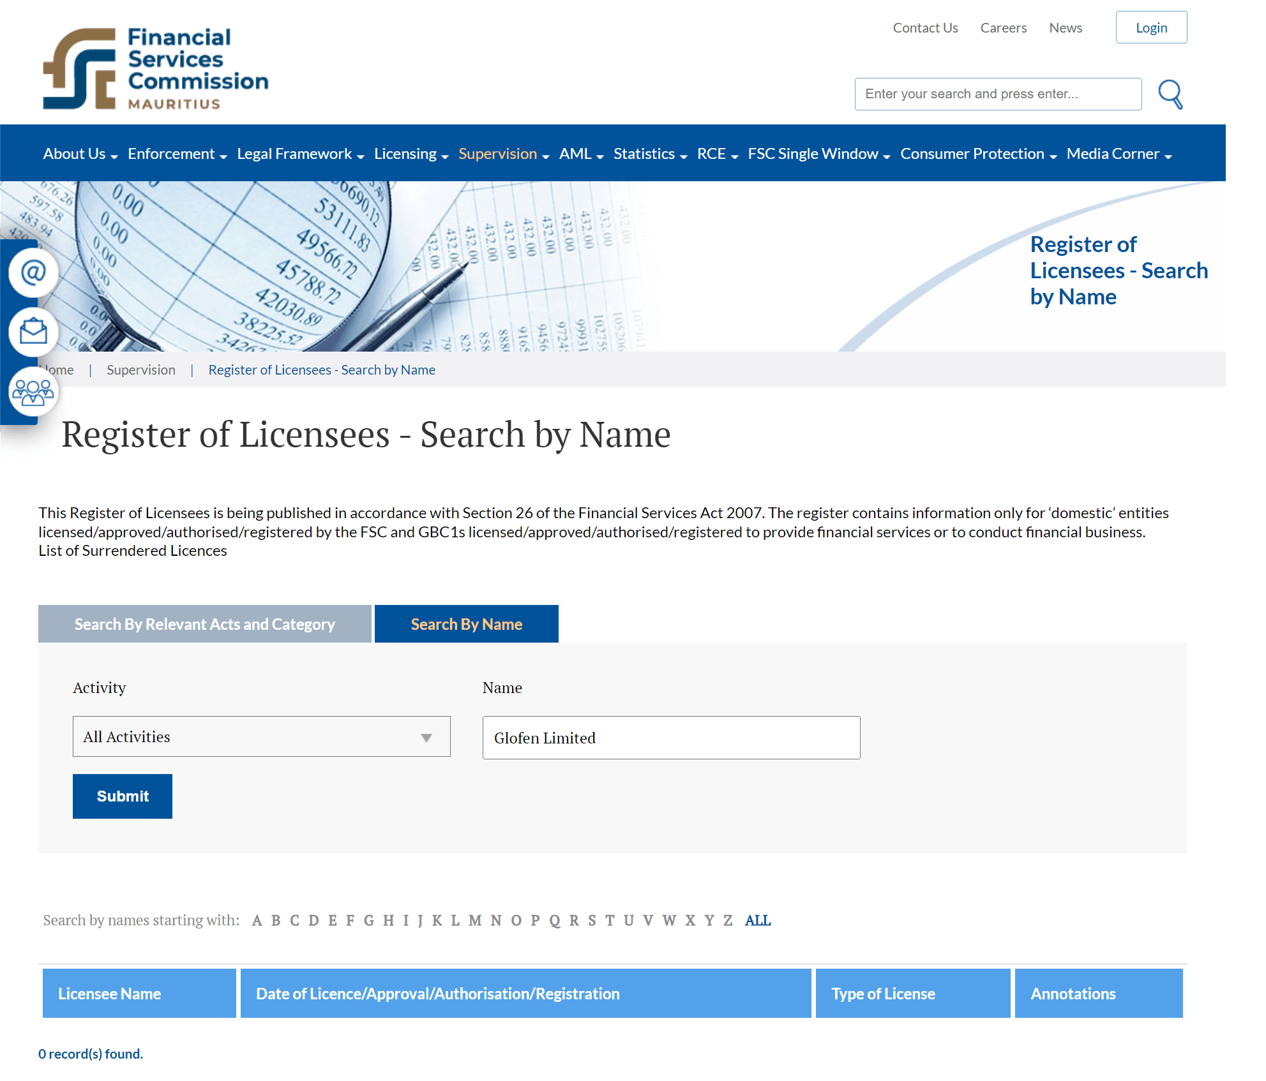Click the email/contact icon on sidebar
Image resolution: width=1266 pixels, height=1081 pixels.
(x=31, y=271)
